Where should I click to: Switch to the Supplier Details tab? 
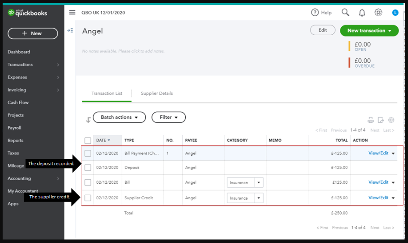[x=157, y=93]
